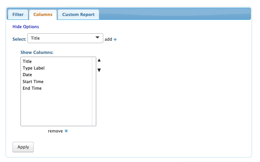Click the 'add' text label
The image size is (260, 162).
pos(108,39)
